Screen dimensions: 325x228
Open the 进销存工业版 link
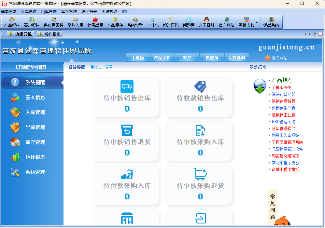pos(283,115)
